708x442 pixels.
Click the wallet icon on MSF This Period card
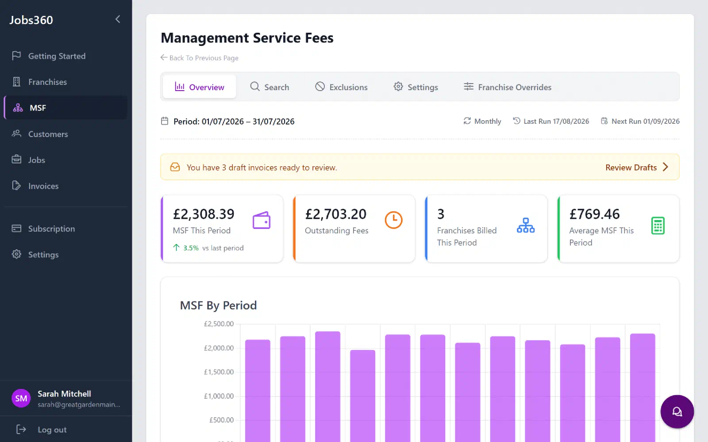pyautogui.click(x=262, y=220)
